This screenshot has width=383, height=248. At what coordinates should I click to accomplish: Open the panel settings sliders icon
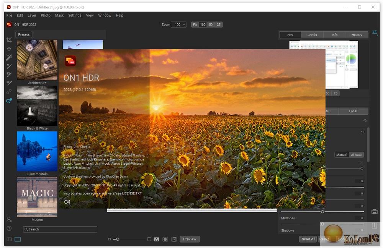(375, 32)
